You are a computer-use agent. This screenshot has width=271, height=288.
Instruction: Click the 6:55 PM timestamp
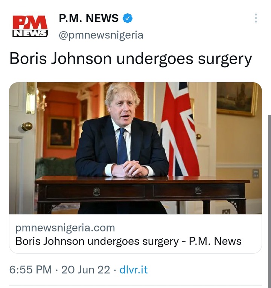click(x=30, y=270)
